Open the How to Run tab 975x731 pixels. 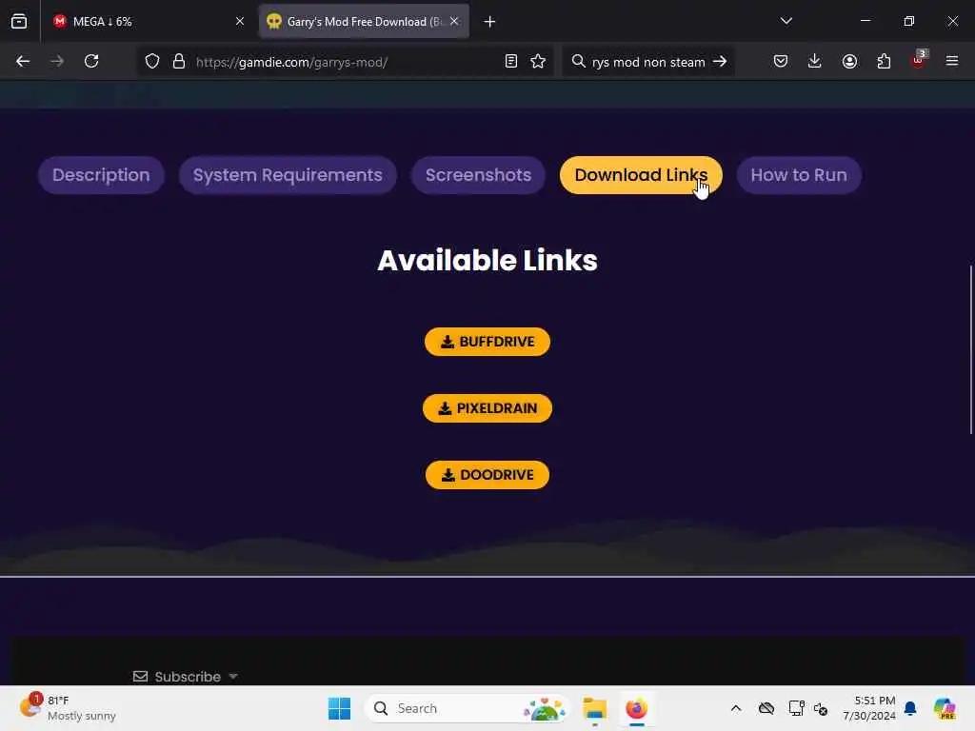coord(799,175)
